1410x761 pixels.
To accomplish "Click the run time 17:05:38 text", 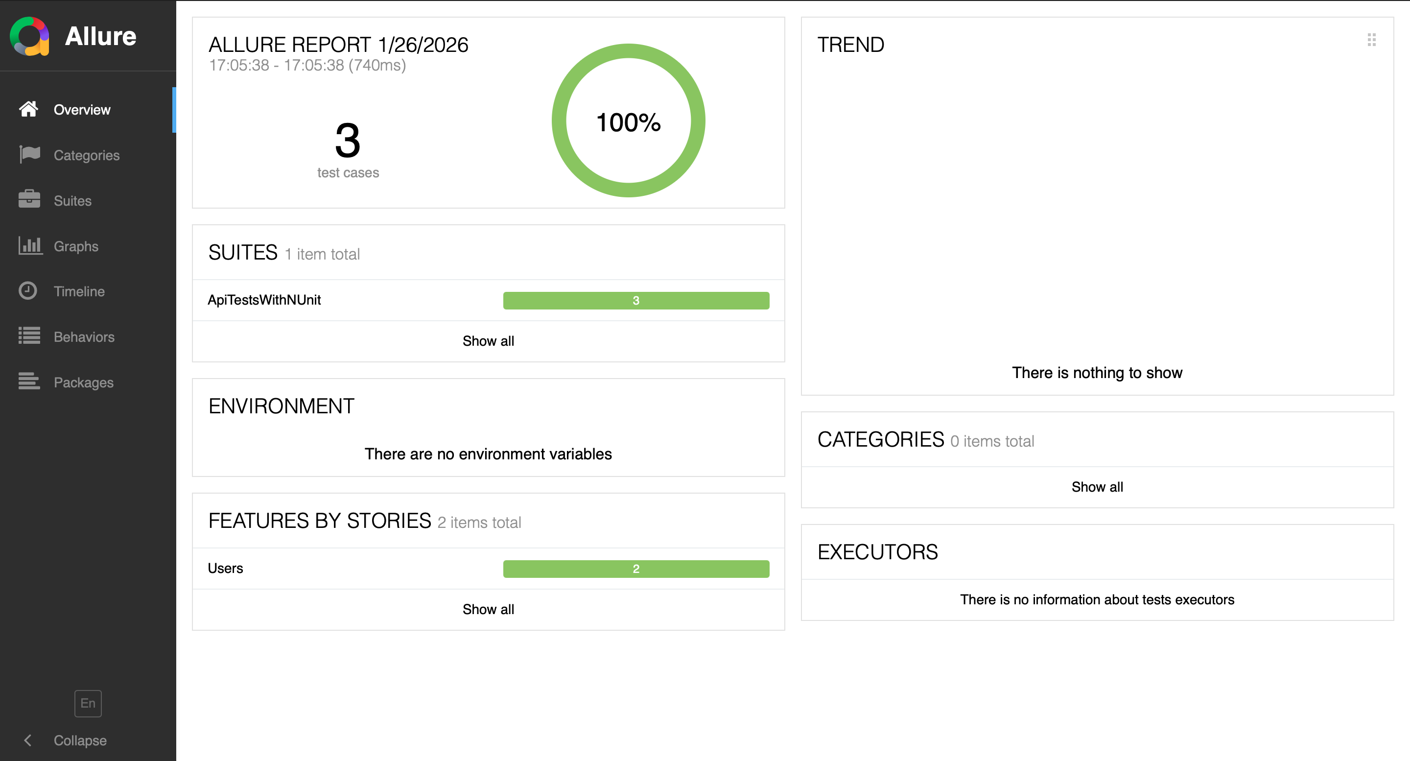I will 307,65.
